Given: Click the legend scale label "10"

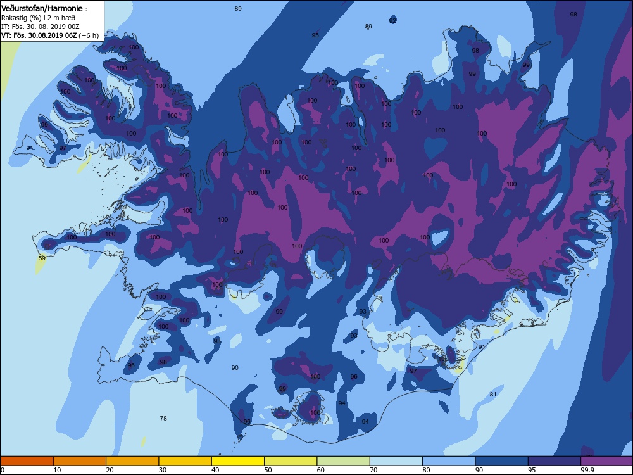Looking at the screenshot, I should (x=57, y=470).
